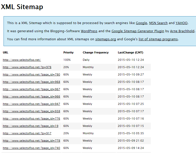The image size is (196, 153).
Task: Open list of sitemap programs link
Action: coord(158,39)
